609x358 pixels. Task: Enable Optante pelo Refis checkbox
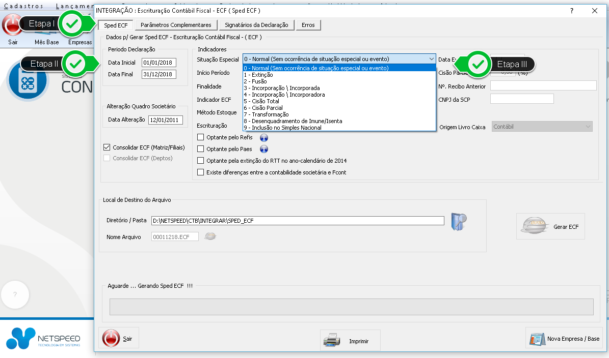click(x=201, y=137)
